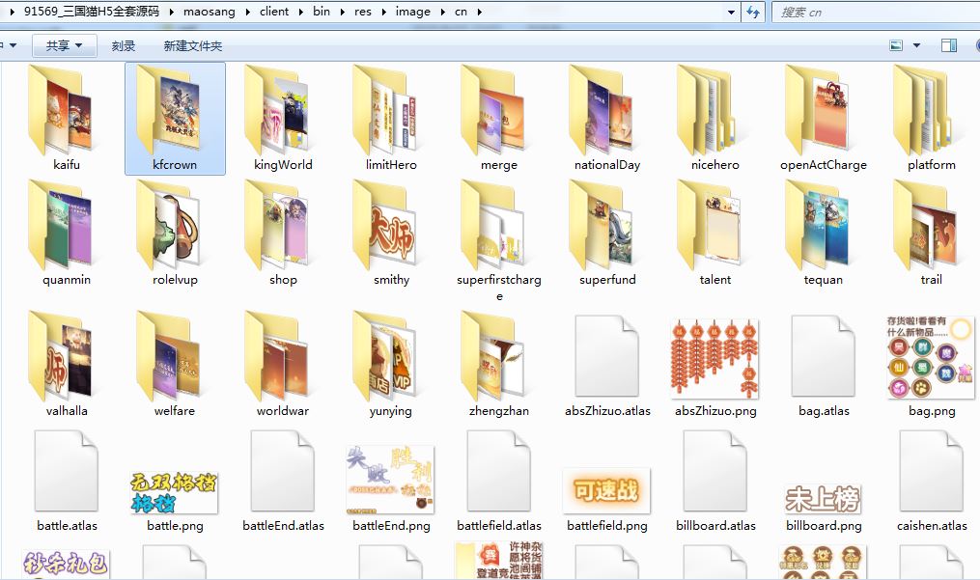980x580 pixels.
Task: Open the view options dropdown arrow
Action: (916, 45)
